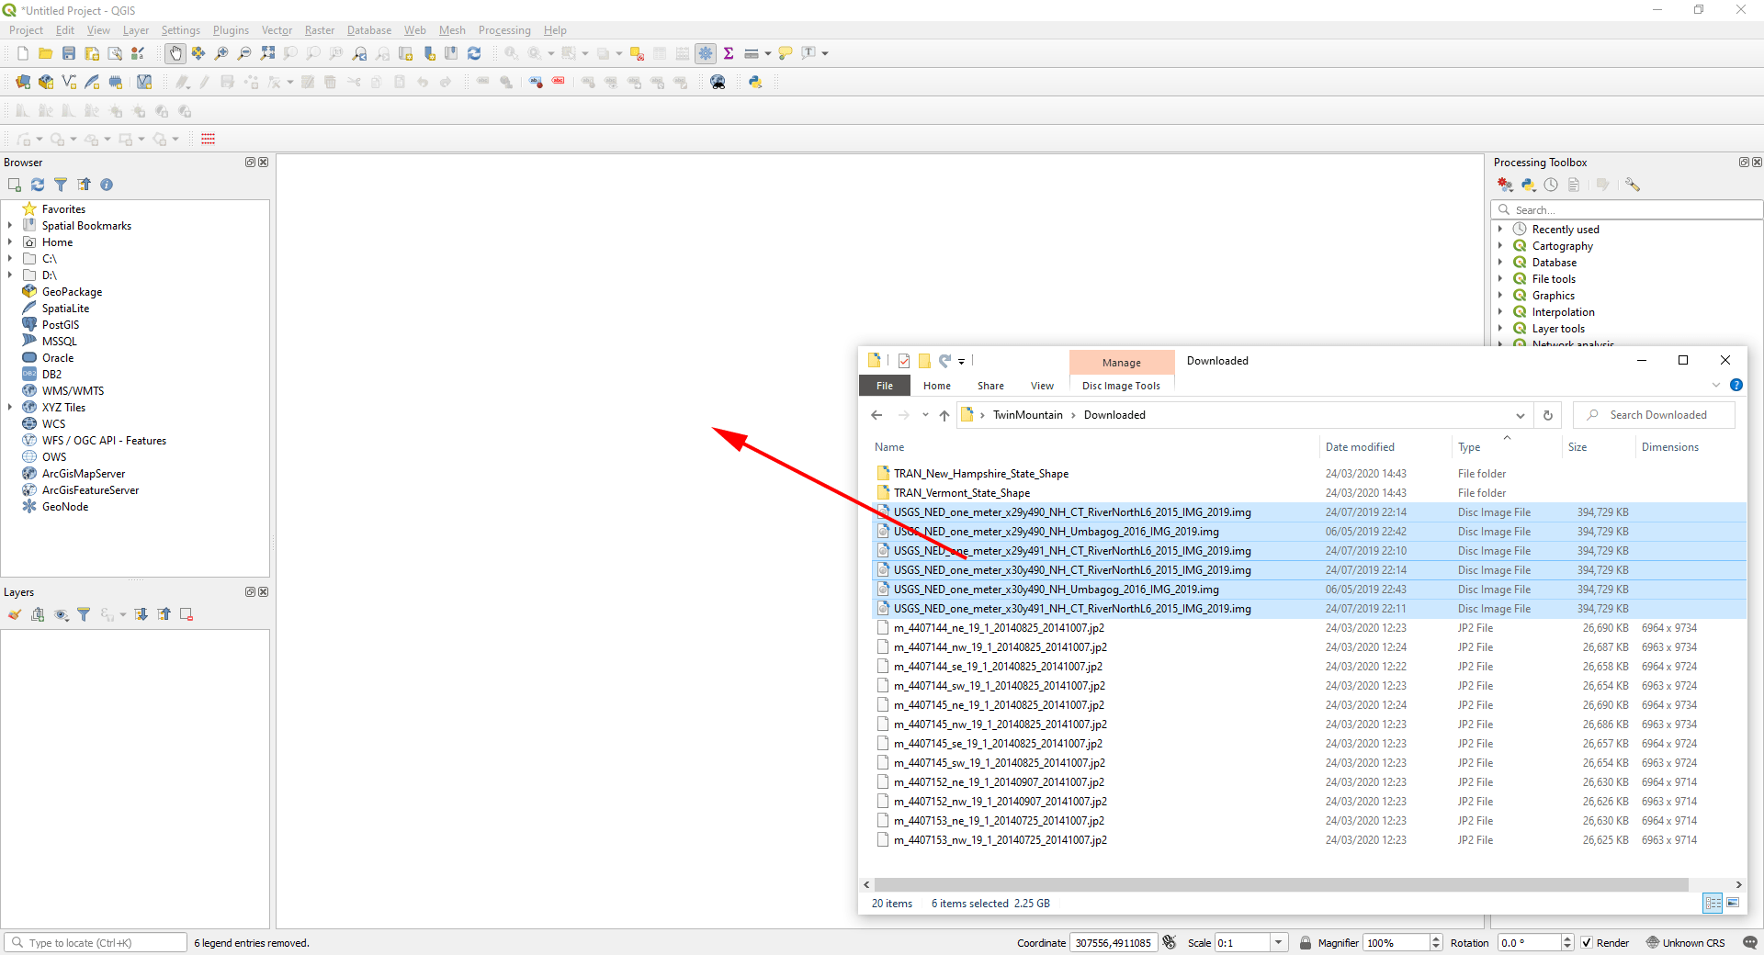Open the Python console
Viewport: 1764px width, 955px height.
click(x=755, y=82)
